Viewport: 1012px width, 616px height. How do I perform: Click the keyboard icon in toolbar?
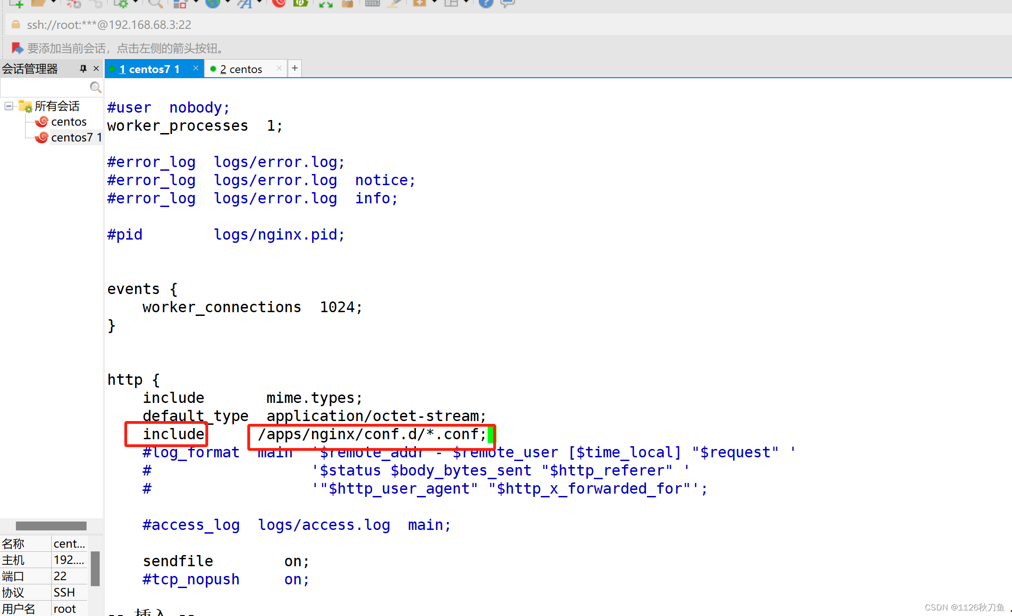point(372,4)
